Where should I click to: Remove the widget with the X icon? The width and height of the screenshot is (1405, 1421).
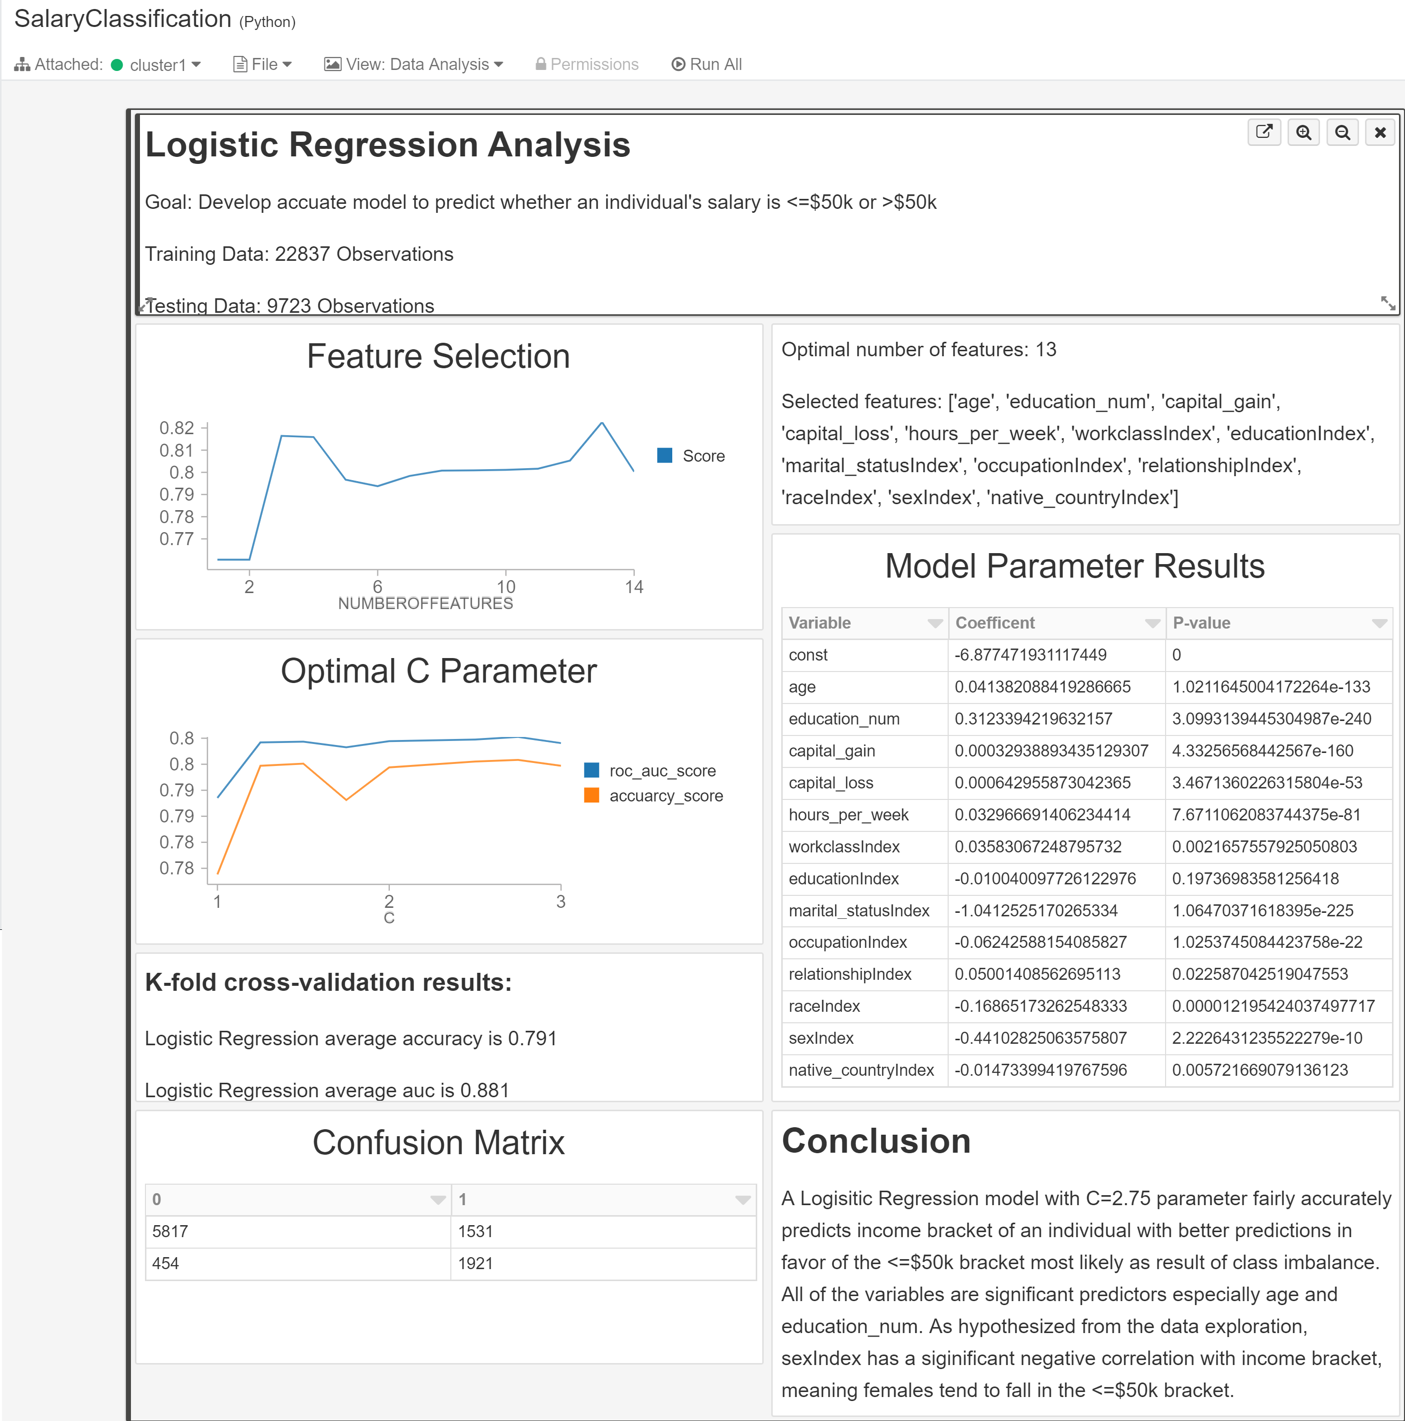click(1380, 132)
